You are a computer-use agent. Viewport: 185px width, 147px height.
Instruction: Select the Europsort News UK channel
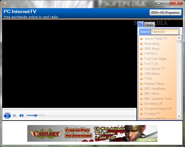point(158,109)
